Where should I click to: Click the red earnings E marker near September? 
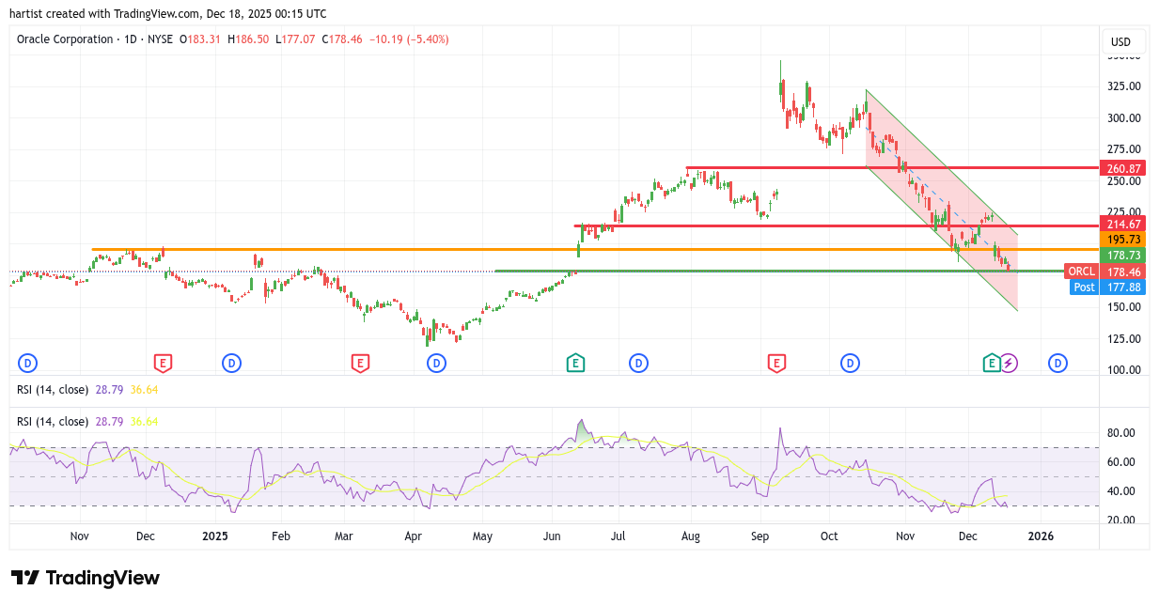pos(776,363)
